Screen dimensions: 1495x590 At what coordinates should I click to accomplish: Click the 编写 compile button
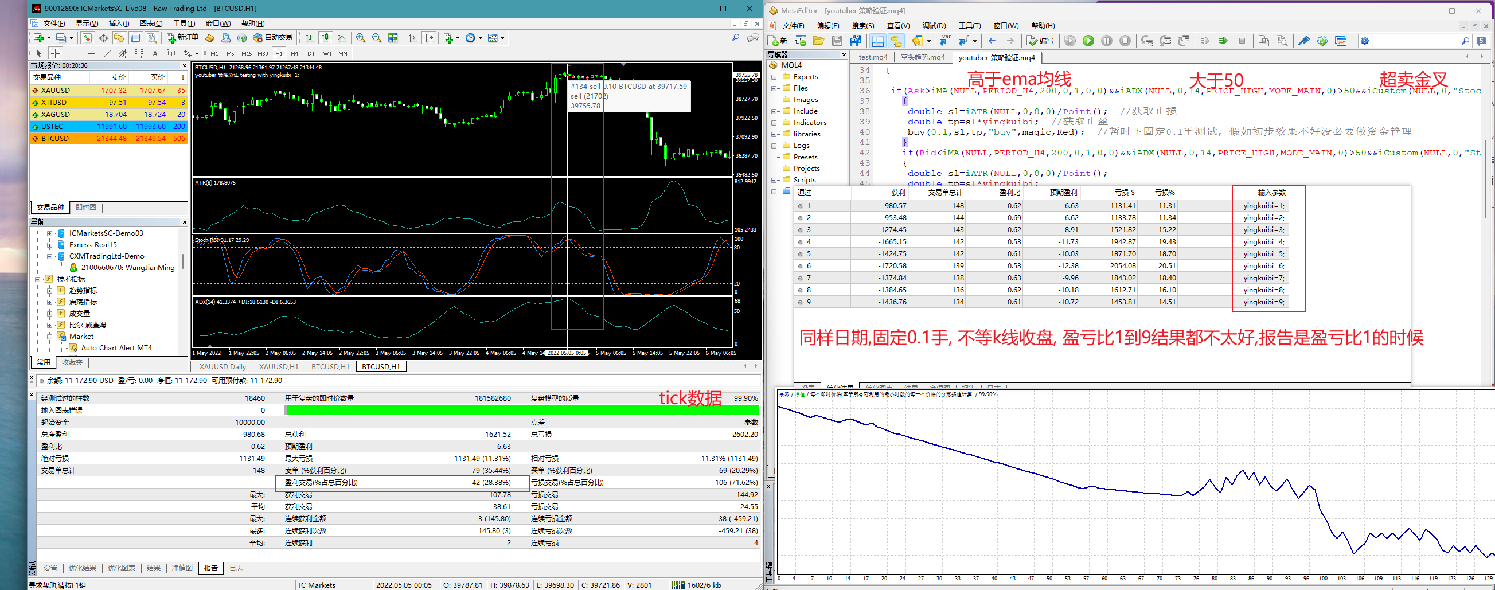1040,41
